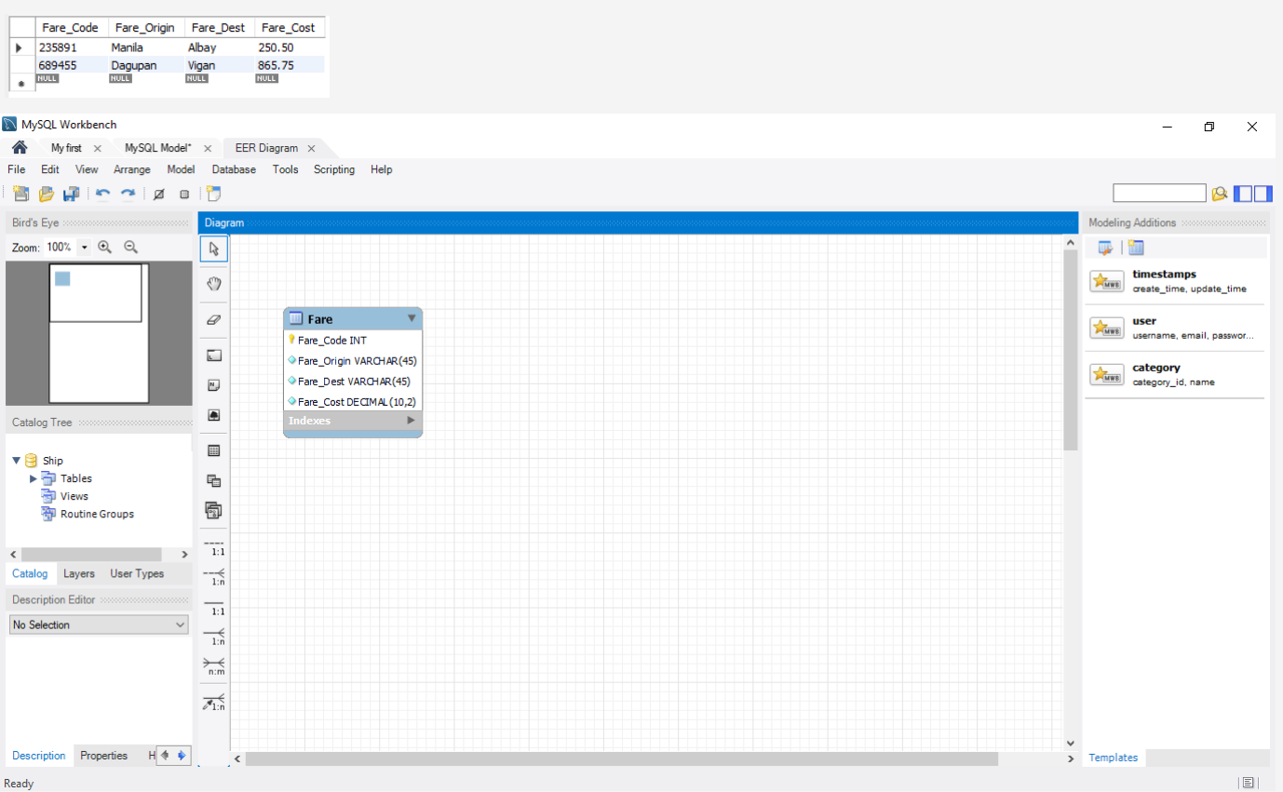Select the n:m relationship tool

click(x=213, y=665)
